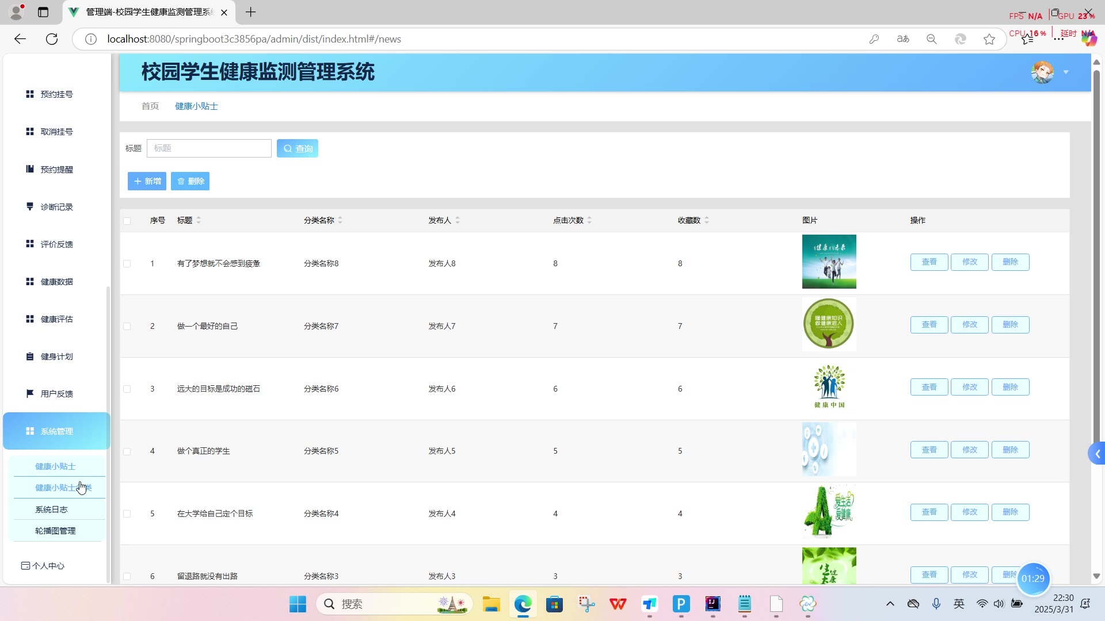The width and height of the screenshot is (1105, 621).
Task: Click the user avatar in header
Action: [1042, 72]
